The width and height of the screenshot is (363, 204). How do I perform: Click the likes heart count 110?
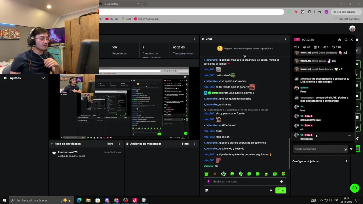coord(337,47)
